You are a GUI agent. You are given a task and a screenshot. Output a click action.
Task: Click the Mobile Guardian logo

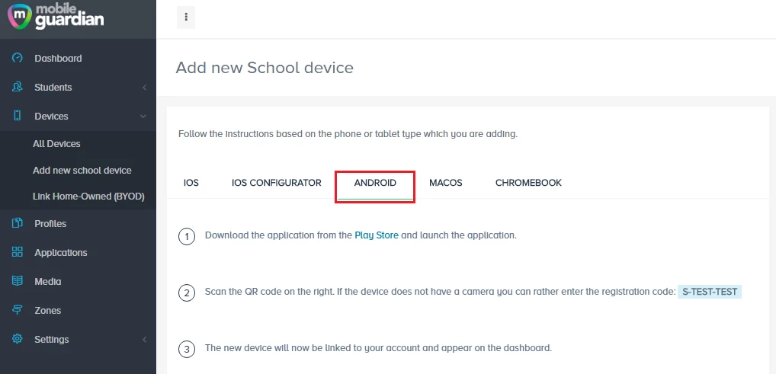[56, 16]
